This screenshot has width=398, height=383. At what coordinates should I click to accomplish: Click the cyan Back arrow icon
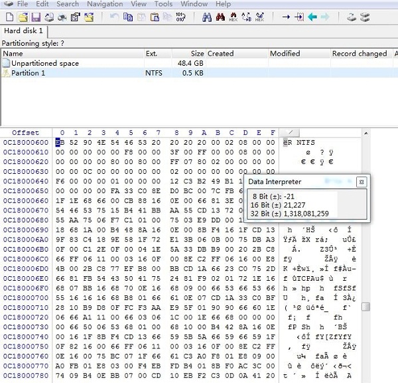[312, 17]
